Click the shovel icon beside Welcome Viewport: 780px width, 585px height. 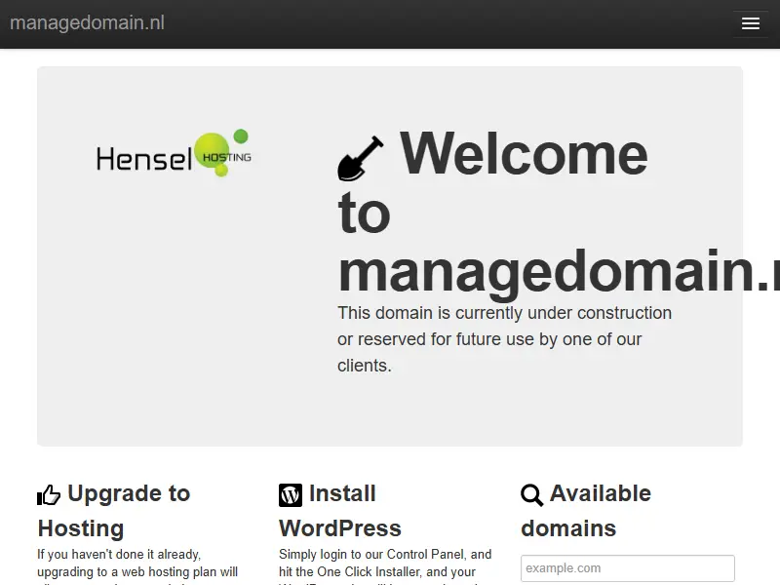click(361, 158)
